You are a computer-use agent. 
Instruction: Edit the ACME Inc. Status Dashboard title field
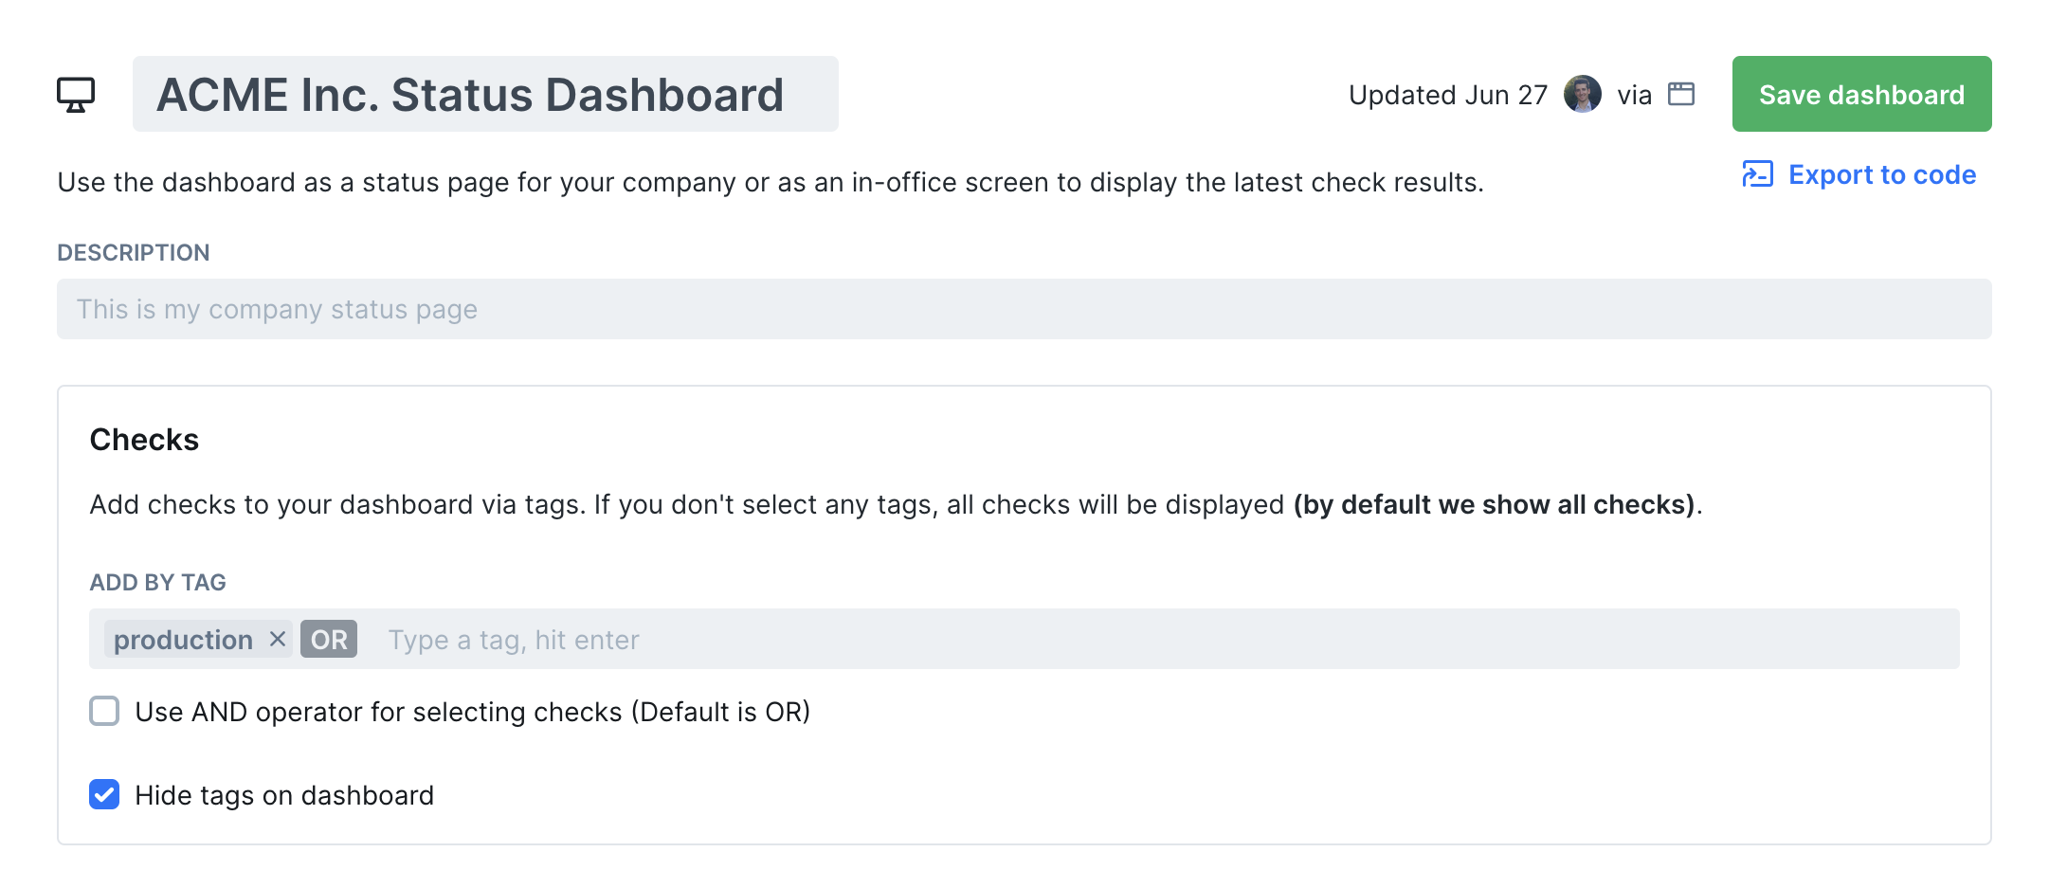(485, 94)
